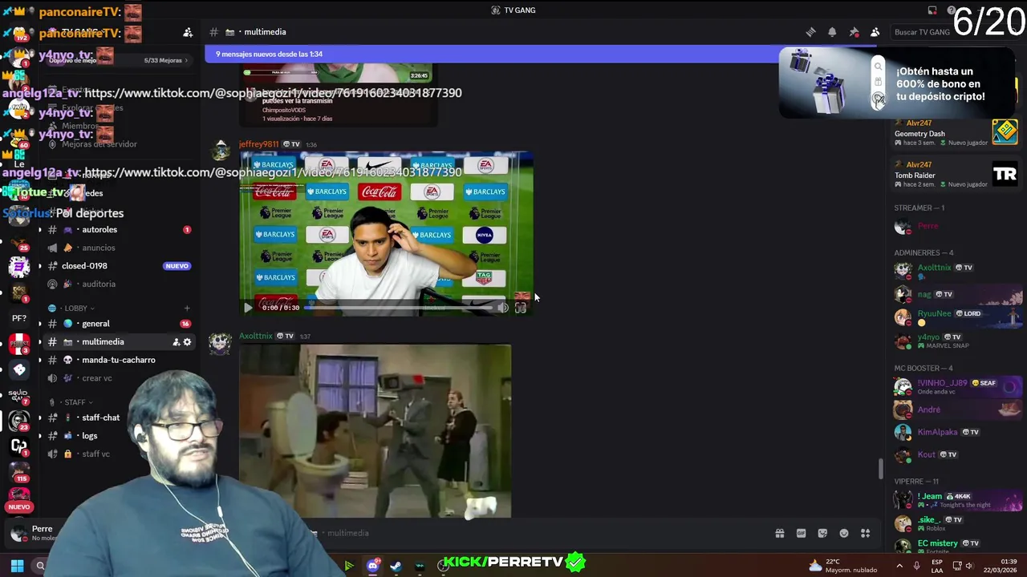
Task: Open Discord from the taskbar
Action: coord(372,566)
